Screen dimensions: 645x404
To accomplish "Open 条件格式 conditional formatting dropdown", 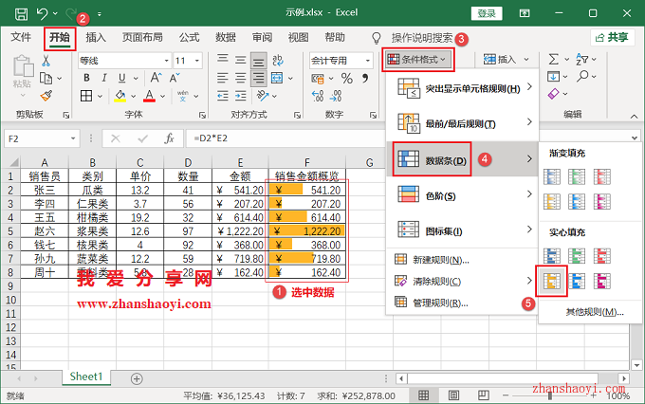I will click(418, 60).
